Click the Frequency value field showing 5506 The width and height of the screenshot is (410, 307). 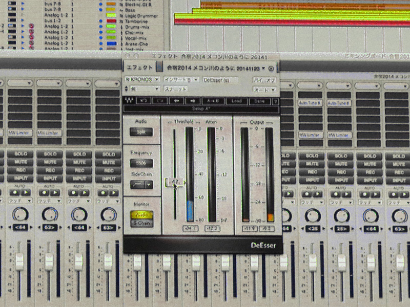click(x=141, y=163)
